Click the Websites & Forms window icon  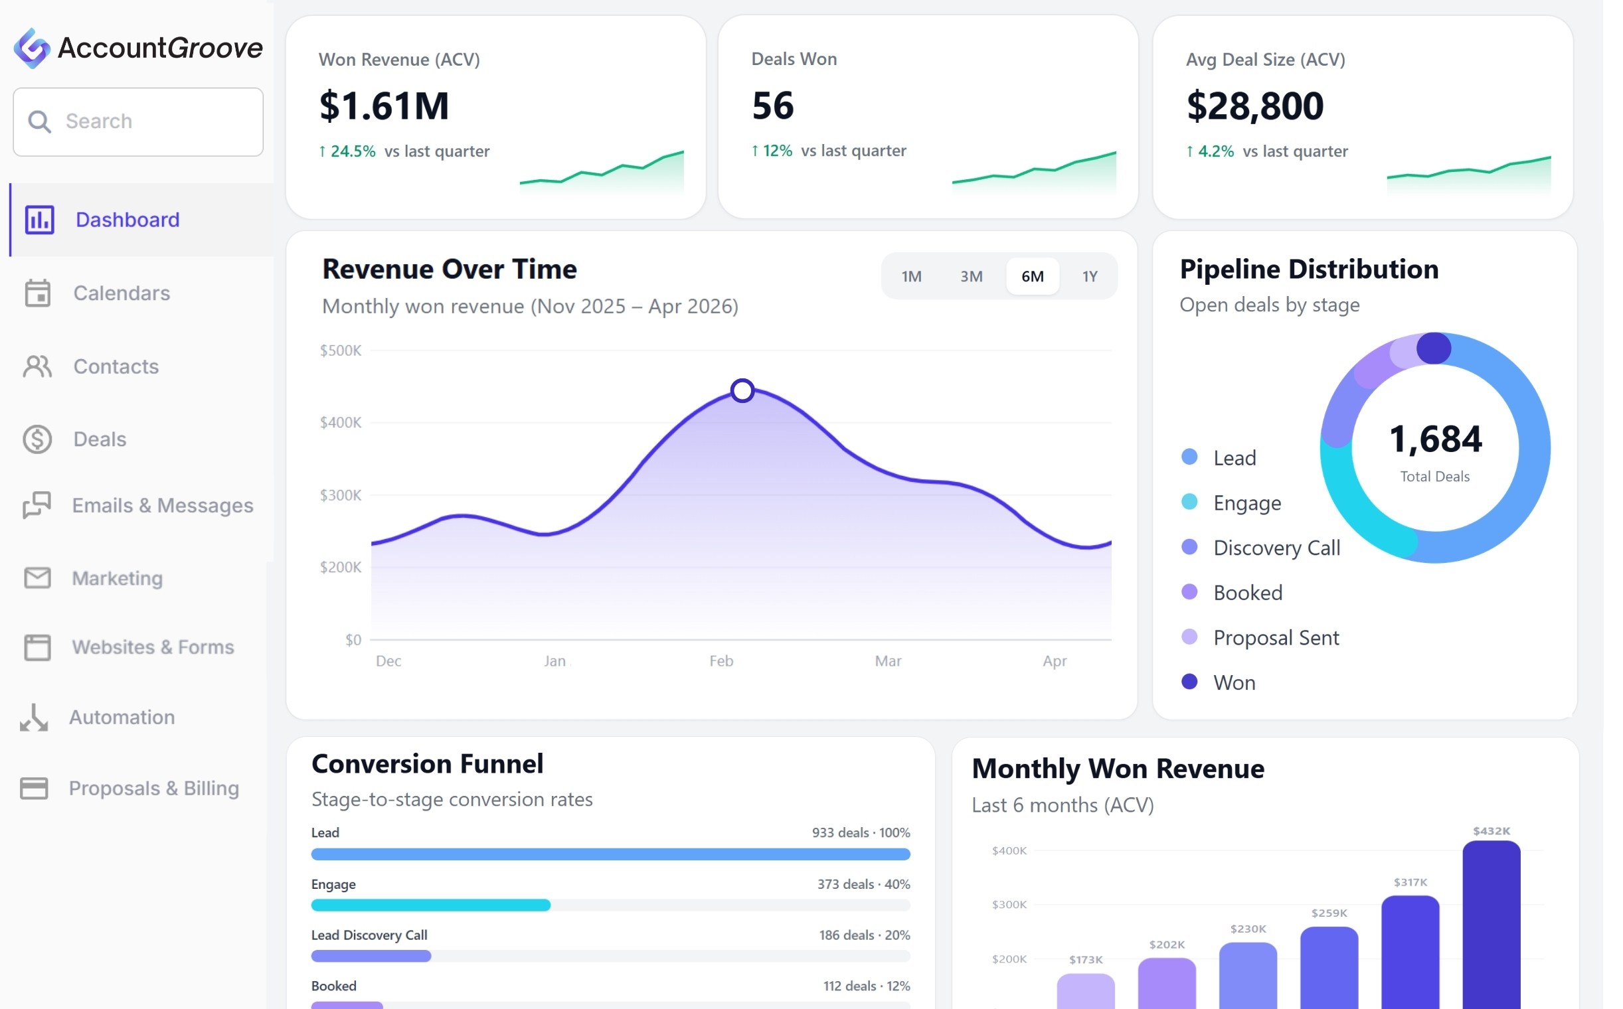[x=37, y=647]
